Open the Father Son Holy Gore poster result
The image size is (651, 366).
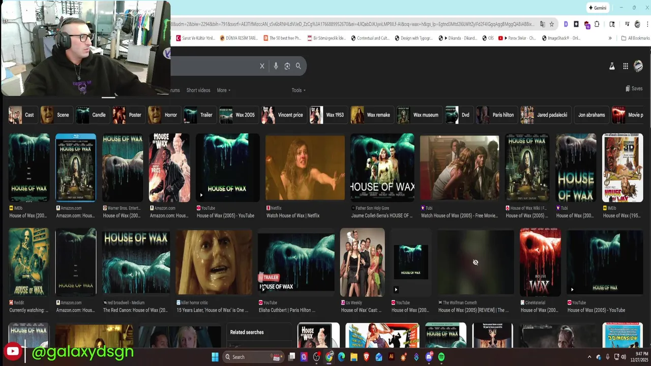pos(382,168)
